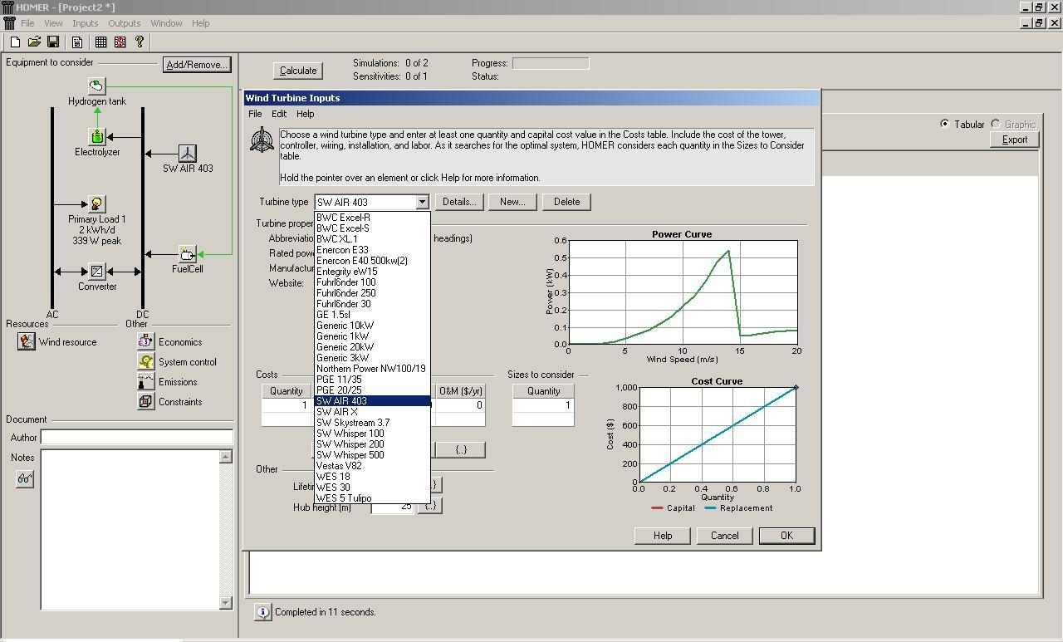Image resolution: width=1063 pixels, height=642 pixels.
Task: Open an existing file via folder icon
Action: [34, 42]
